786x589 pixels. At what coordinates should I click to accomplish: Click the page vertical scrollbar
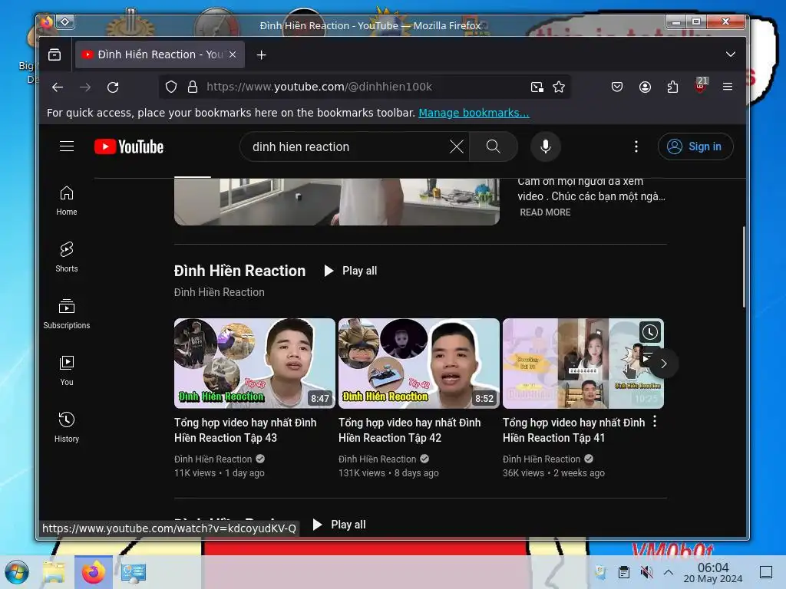(743, 267)
